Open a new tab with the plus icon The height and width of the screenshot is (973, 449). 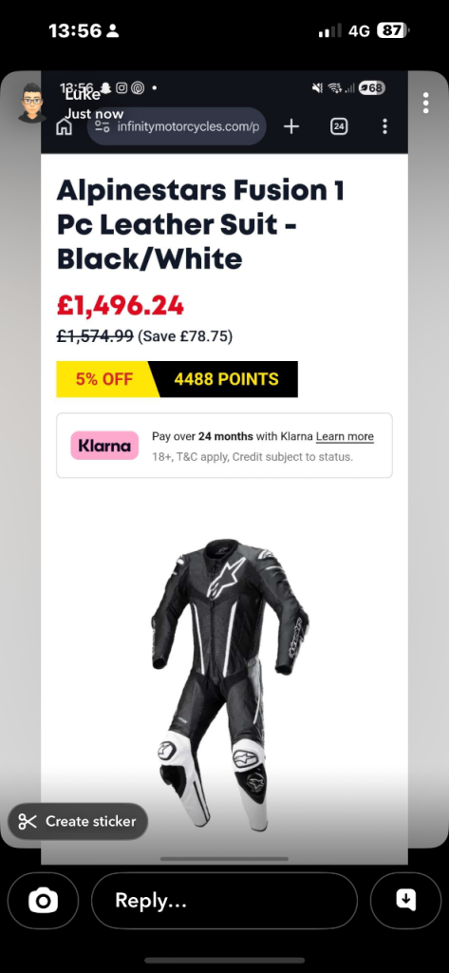point(290,126)
